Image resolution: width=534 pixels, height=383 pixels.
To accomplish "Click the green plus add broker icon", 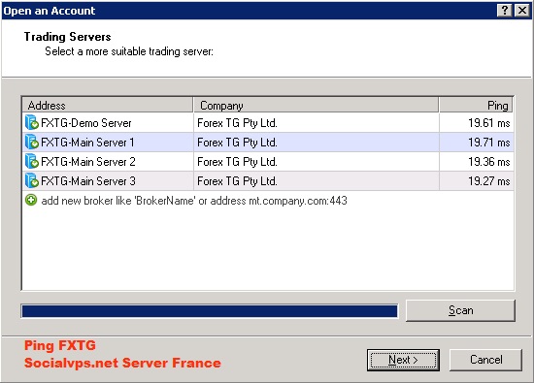I will point(31,200).
